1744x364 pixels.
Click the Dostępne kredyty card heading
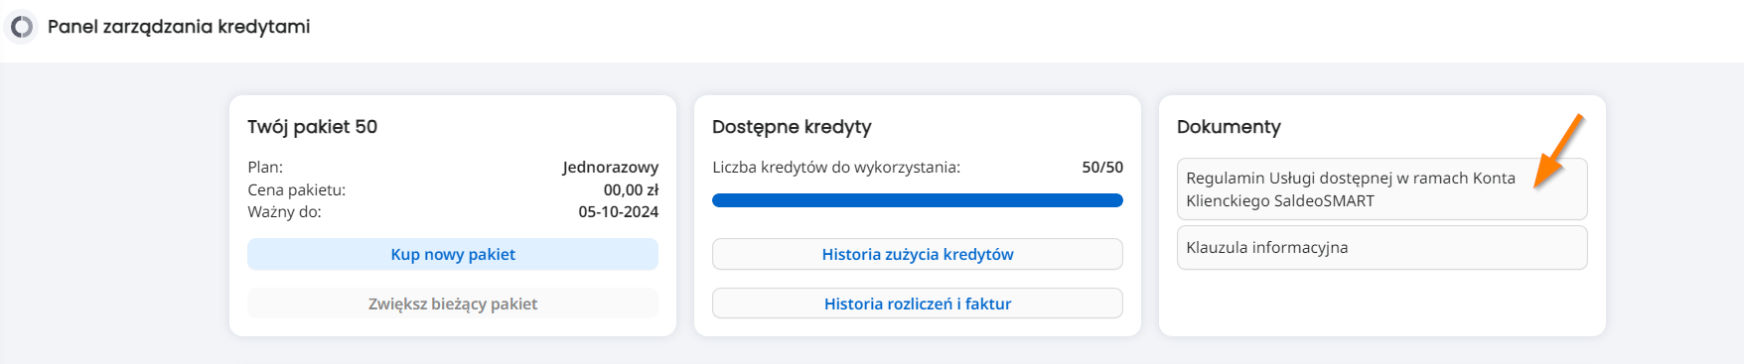coord(792,127)
